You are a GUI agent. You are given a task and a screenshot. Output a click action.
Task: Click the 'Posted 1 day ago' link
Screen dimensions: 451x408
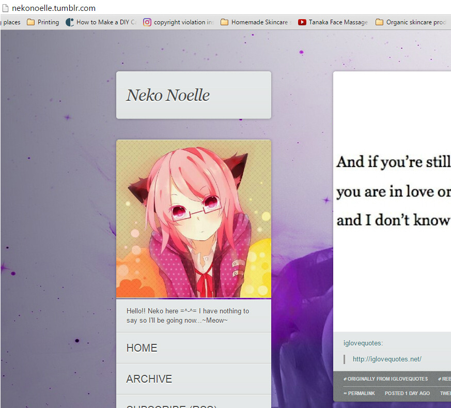407,394
